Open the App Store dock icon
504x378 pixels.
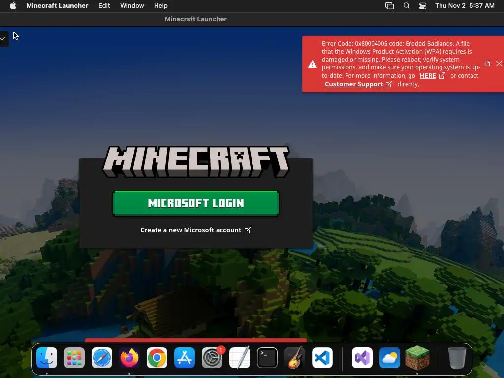point(185,358)
